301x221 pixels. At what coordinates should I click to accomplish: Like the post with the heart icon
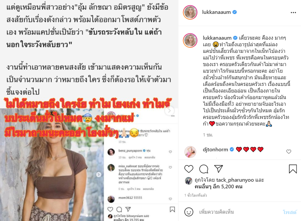pyautogui.click(x=189, y=169)
